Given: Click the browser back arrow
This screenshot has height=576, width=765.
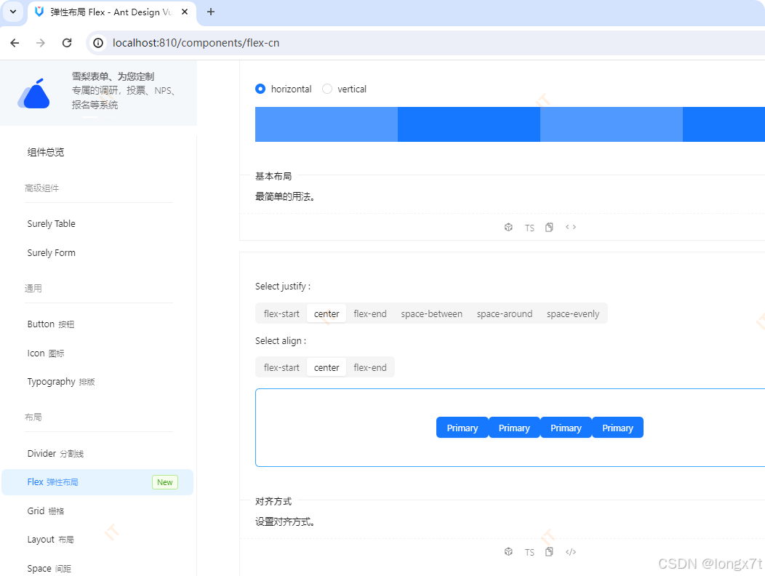Looking at the screenshot, I should point(15,43).
